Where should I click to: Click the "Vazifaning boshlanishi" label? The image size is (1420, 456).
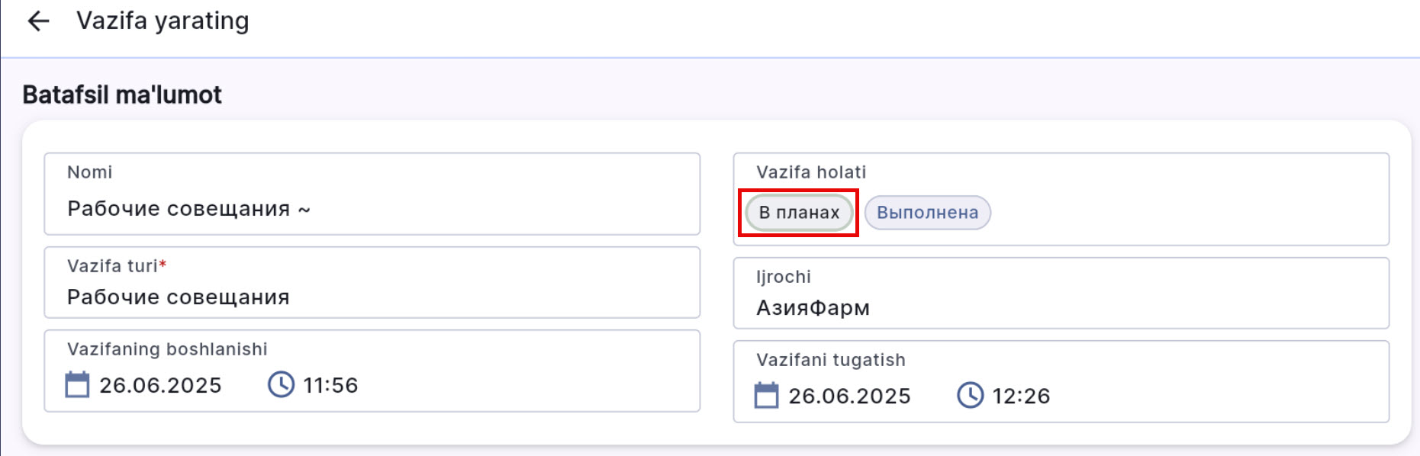[167, 349]
